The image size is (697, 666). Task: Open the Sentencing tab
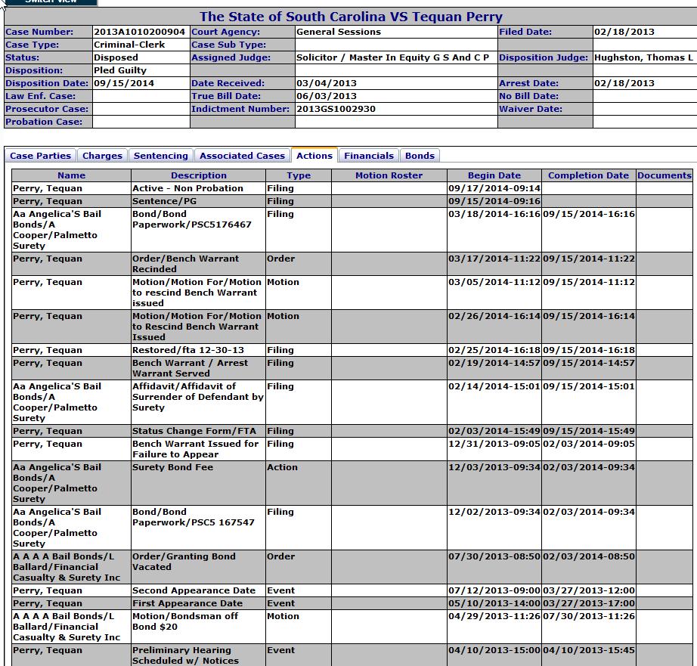pos(161,156)
